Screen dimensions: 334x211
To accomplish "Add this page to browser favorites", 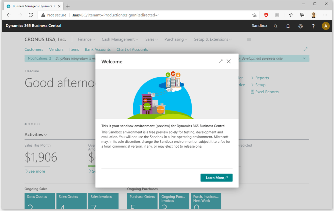I will (254, 15).
